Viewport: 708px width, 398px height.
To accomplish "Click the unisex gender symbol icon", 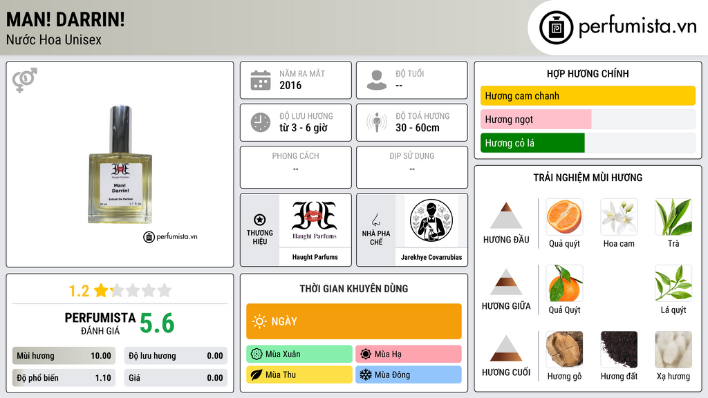I will click(x=24, y=80).
